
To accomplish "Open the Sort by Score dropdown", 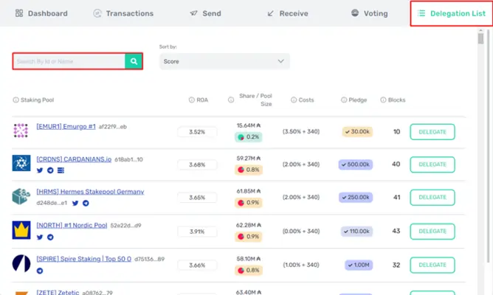I will tap(224, 61).
